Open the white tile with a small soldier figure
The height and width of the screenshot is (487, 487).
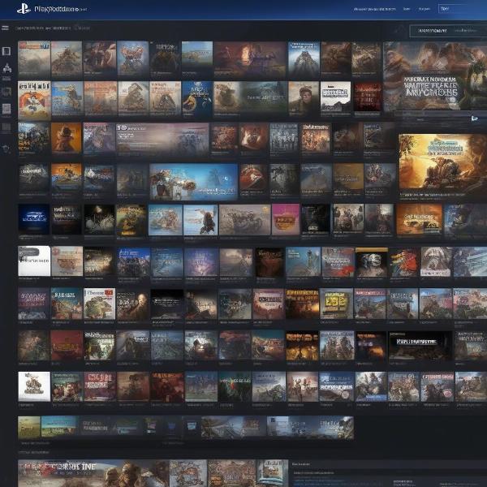tap(34, 386)
